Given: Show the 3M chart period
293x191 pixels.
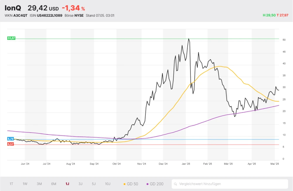Looking at the screenshot, I should (x=39, y=184).
